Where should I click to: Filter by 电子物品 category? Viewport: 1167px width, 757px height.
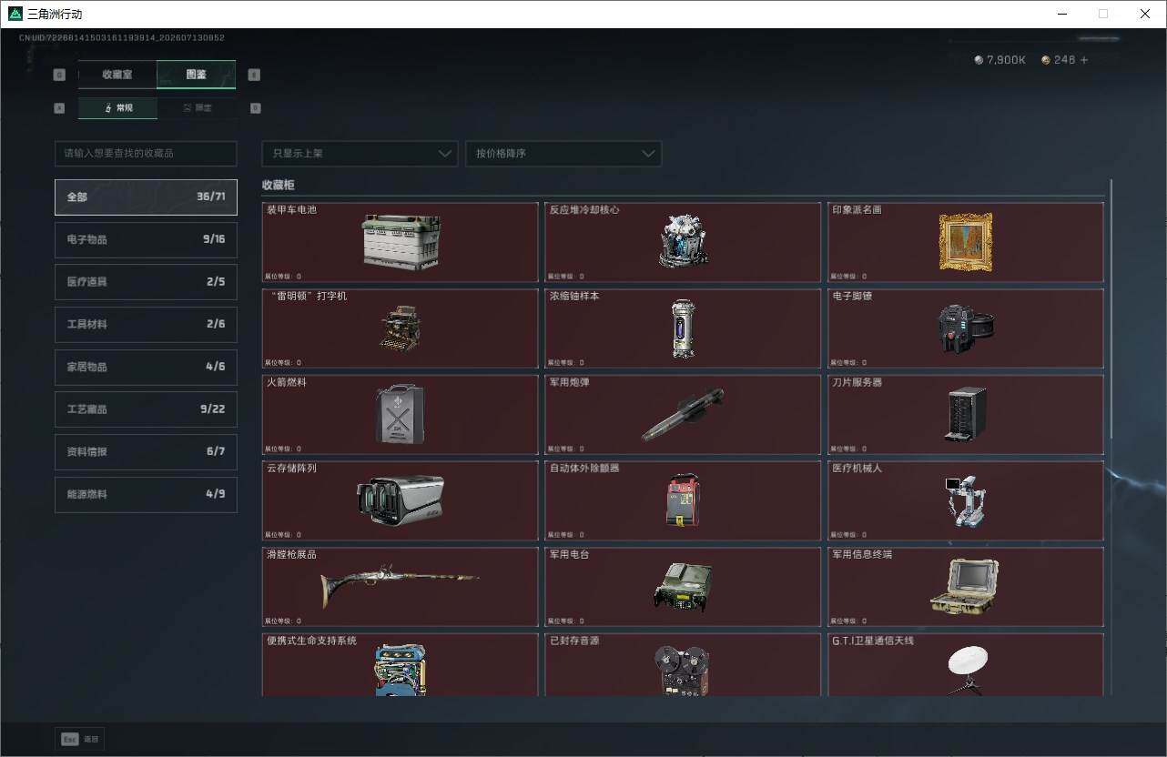[146, 239]
